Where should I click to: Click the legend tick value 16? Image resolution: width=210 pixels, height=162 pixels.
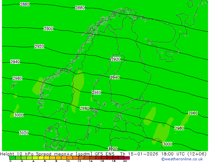click(x=102, y=161)
